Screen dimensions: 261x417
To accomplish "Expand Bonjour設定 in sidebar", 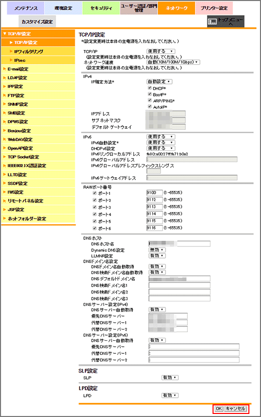I will [38, 131].
